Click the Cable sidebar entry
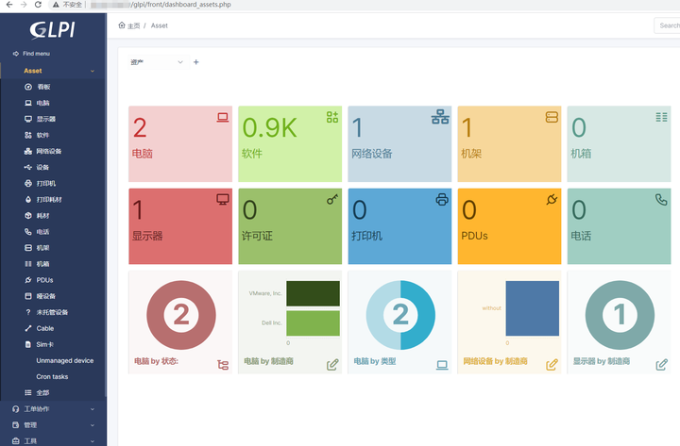Image resolution: width=680 pixels, height=446 pixels. click(x=45, y=328)
